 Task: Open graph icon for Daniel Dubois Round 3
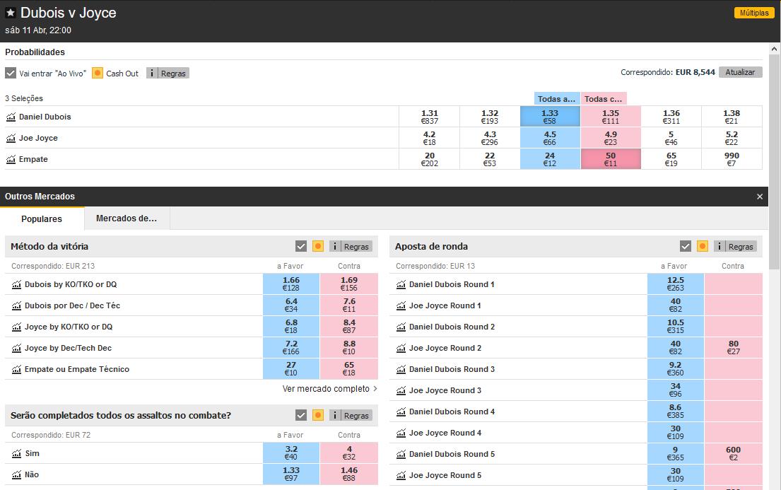tap(401, 369)
